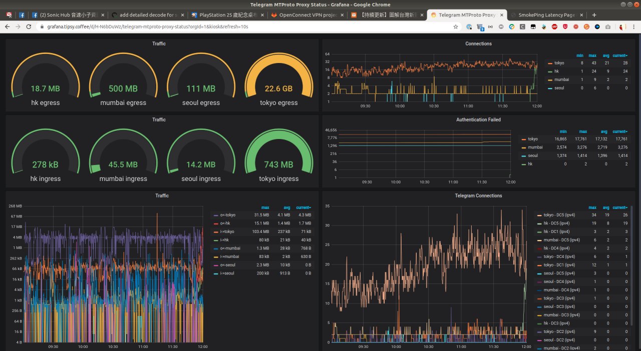Screen dimensions: 641x351
Task: Click the uBlock shield extension icon
Action: click(x=565, y=26)
